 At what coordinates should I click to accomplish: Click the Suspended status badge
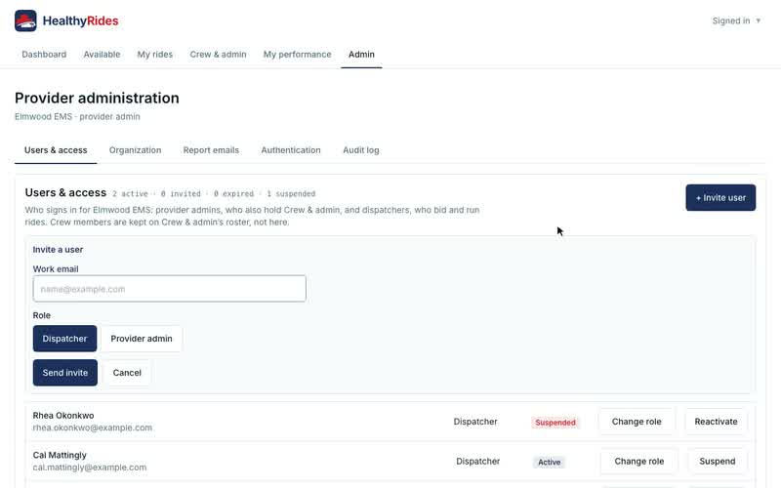click(x=555, y=423)
